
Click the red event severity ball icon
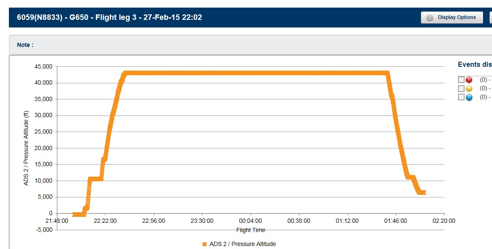(469, 80)
